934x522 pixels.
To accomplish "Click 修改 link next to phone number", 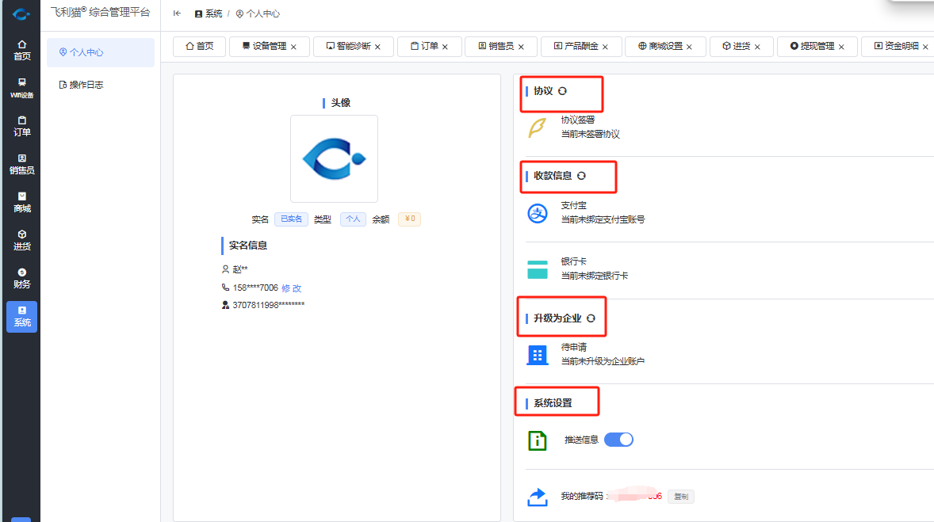I will [x=292, y=288].
